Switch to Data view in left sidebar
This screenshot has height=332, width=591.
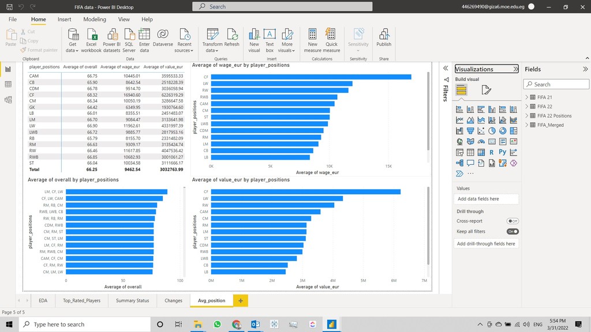pos(8,84)
